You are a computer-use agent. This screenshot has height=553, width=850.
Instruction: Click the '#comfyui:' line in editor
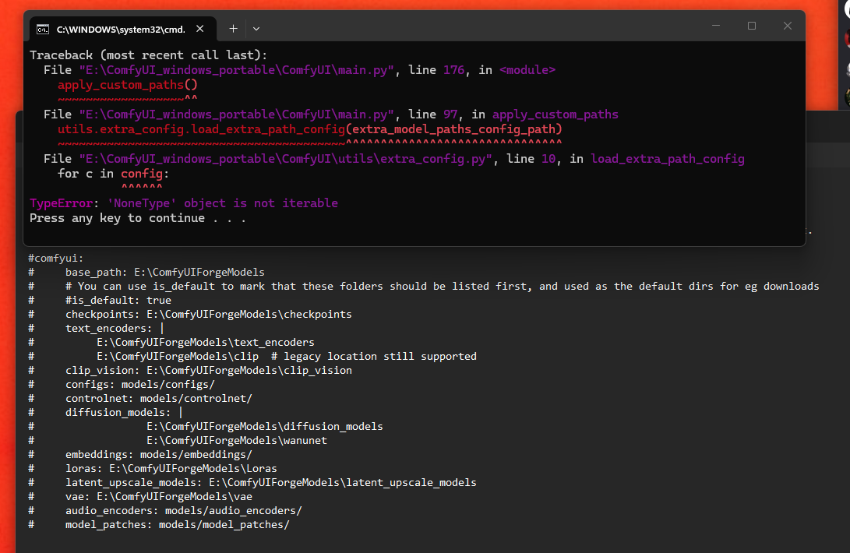coord(56,258)
